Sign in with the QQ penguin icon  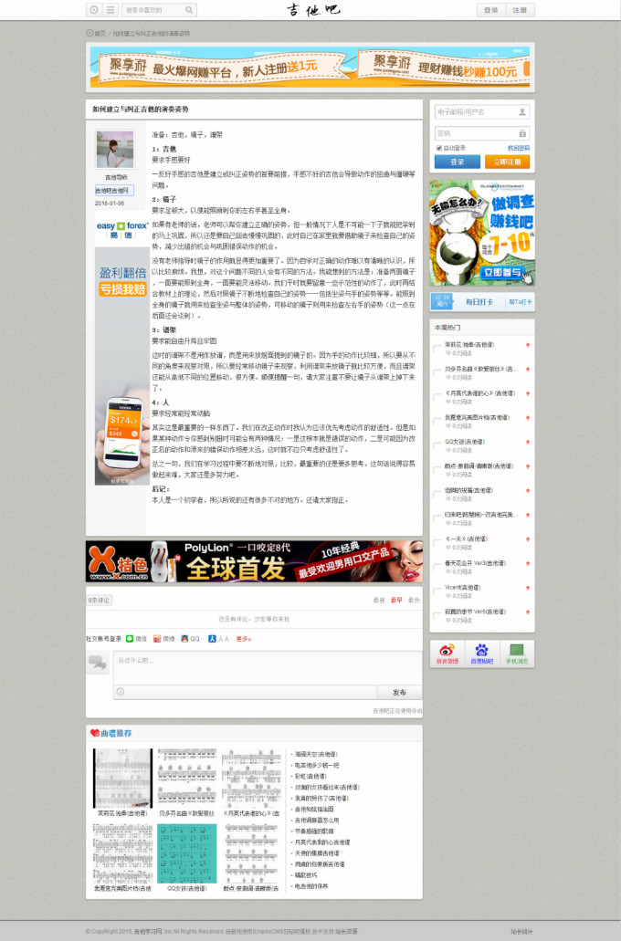tap(184, 639)
